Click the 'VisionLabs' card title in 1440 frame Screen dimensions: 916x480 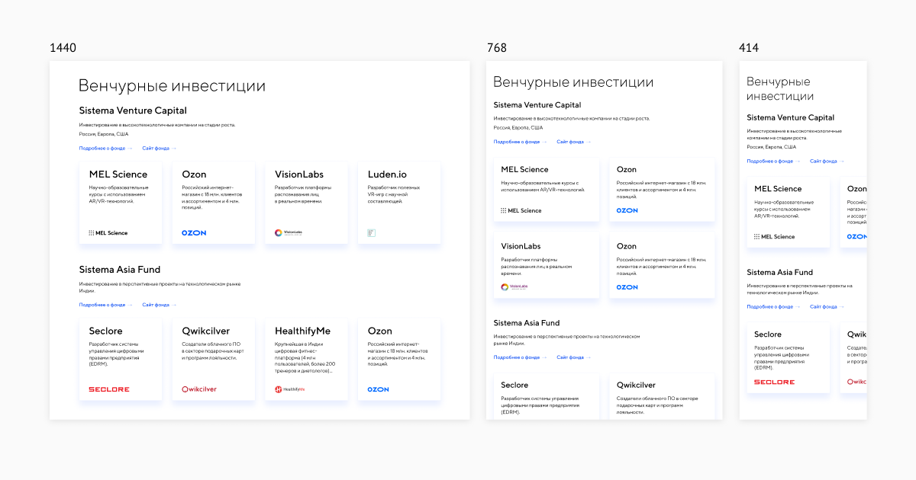300,174
